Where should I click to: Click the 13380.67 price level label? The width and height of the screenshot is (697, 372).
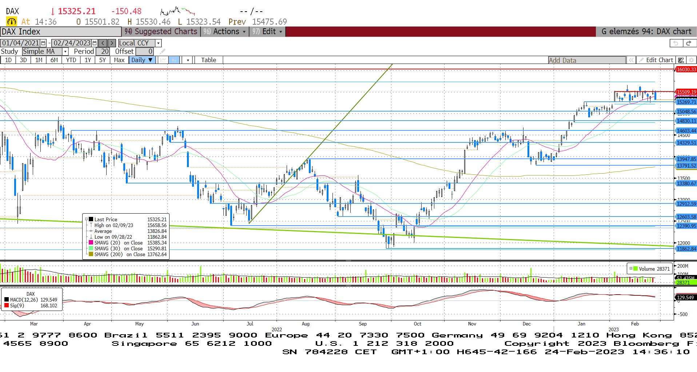coord(686,183)
